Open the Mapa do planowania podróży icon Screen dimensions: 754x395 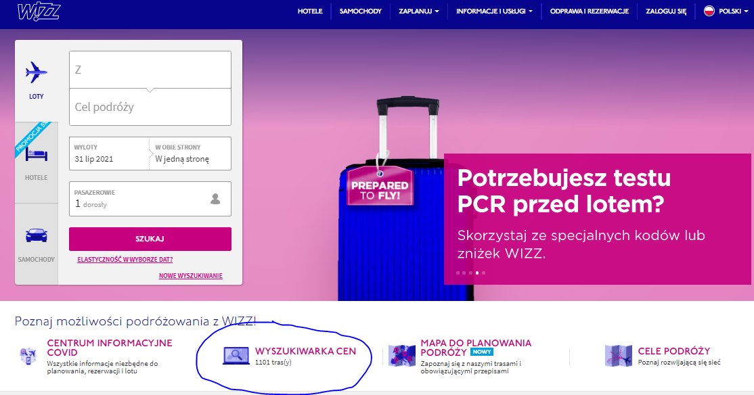click(x=402, y=356)
